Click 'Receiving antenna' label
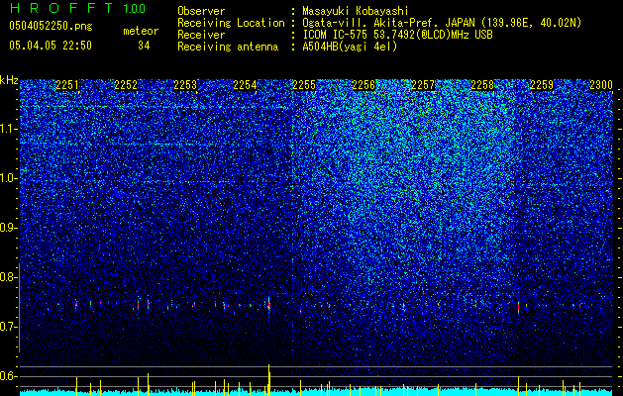The image size is (623, 396). [228, 47]
